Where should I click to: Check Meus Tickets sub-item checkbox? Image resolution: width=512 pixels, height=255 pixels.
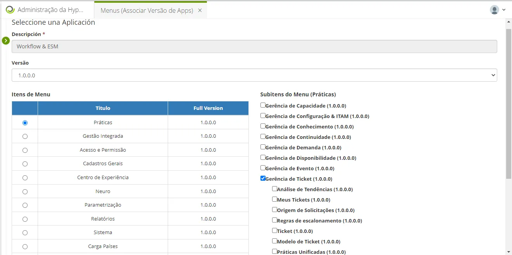pyautogui.click(x=274, y=199)
